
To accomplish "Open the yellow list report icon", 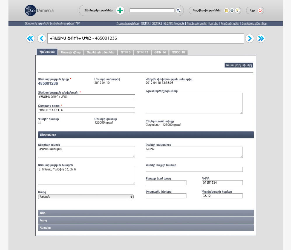I will coord(226,11).
